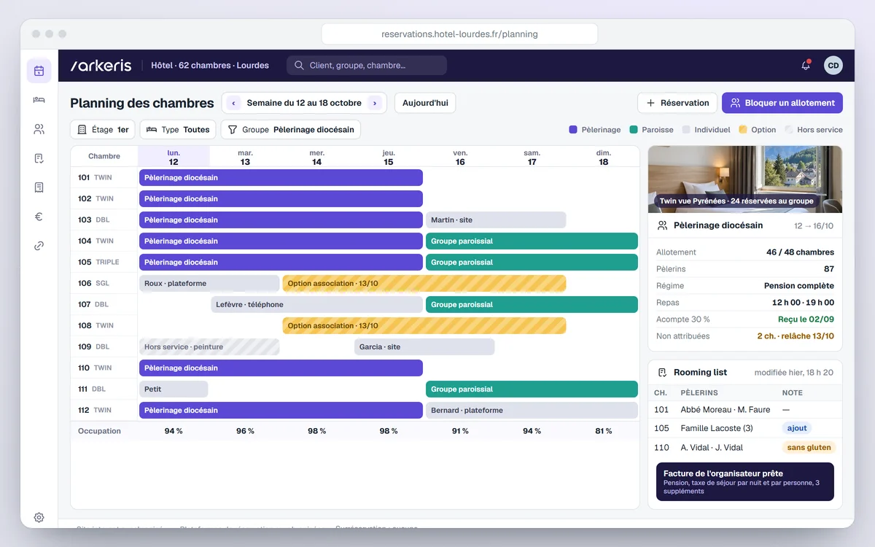Click the Chambre column header
Viewport: 875px width, 547px height.
[x=104, y=156]
